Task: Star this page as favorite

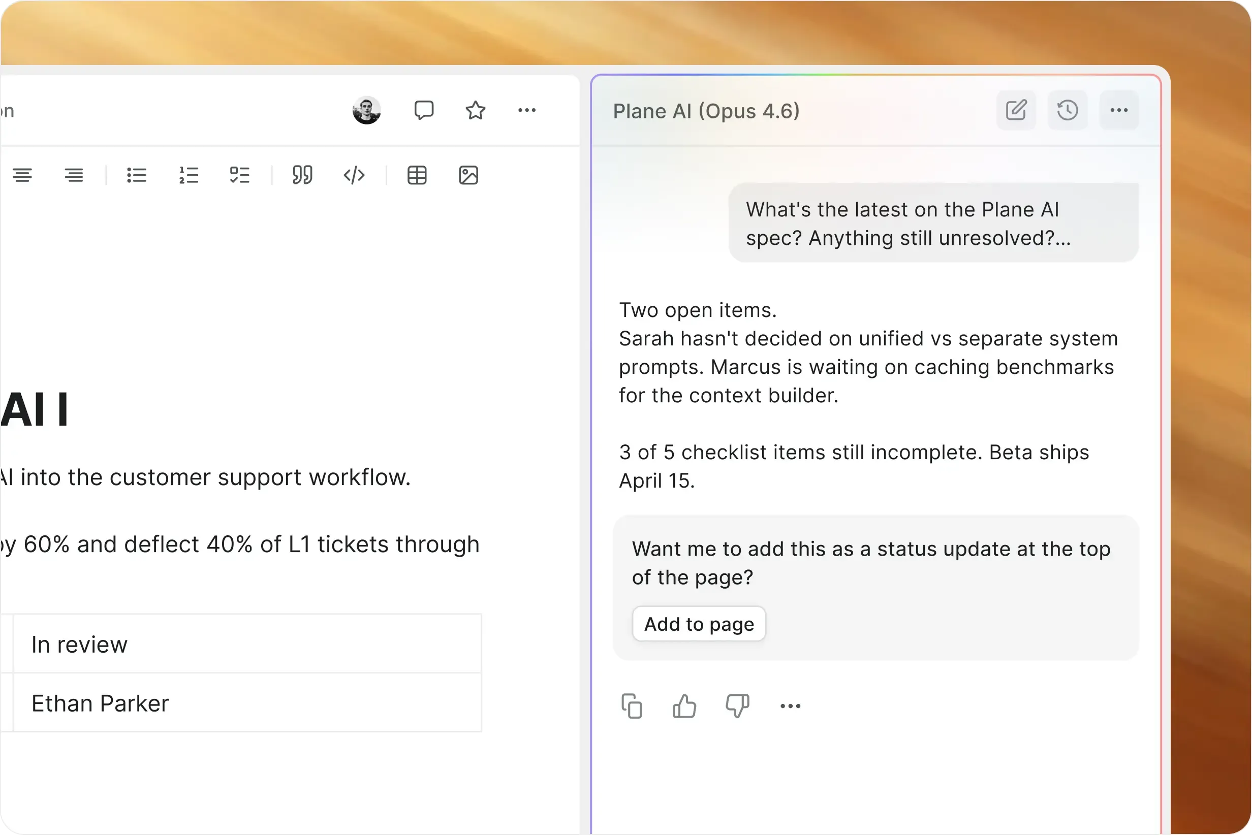Action: 475,110
